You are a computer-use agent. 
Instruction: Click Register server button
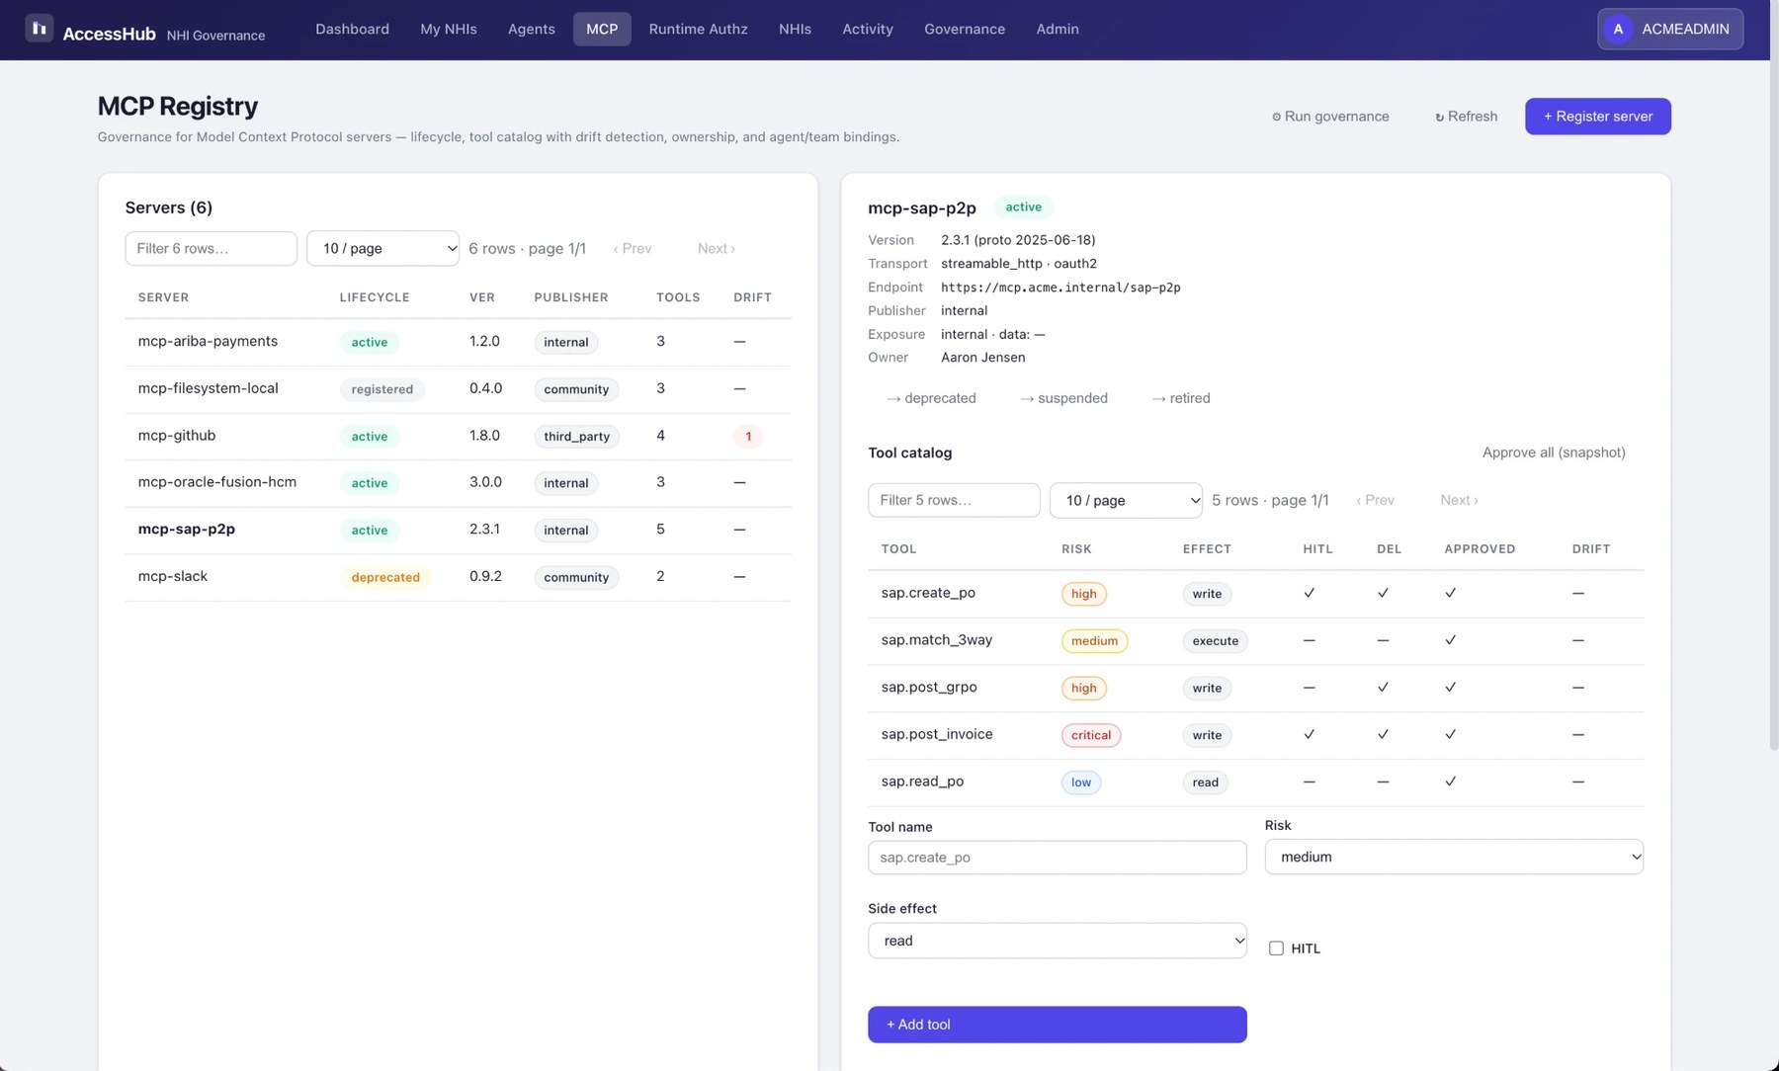pos(1597,117)
